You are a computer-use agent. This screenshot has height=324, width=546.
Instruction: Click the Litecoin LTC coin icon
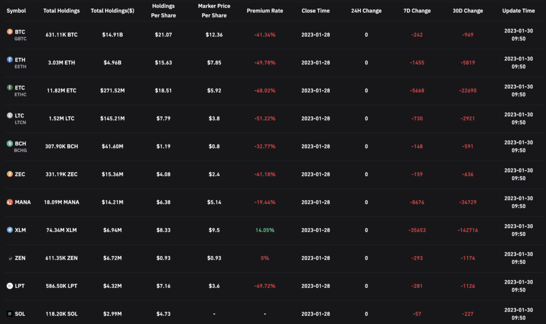coord(10,115)
